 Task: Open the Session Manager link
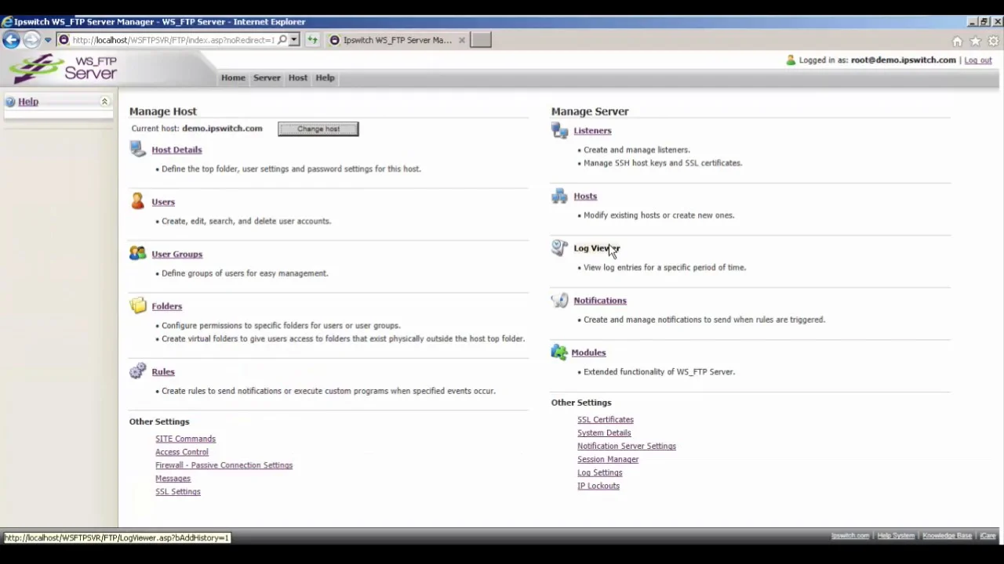pyautogui.click(x=608, y=460)
